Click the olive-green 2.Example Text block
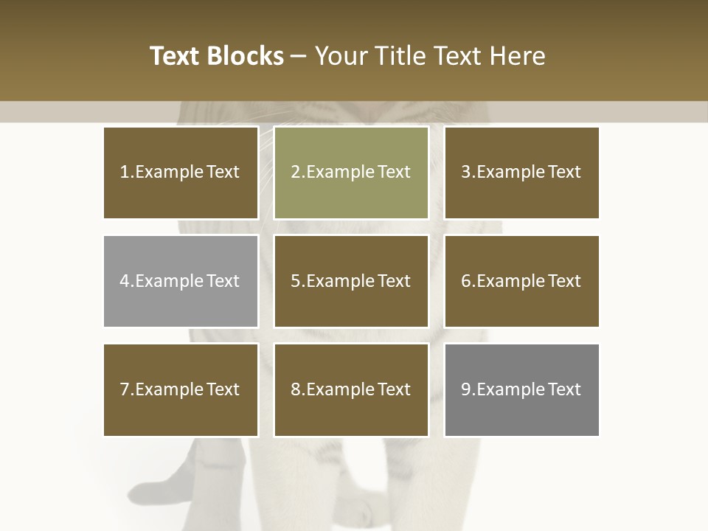 [x=351, y=173]
